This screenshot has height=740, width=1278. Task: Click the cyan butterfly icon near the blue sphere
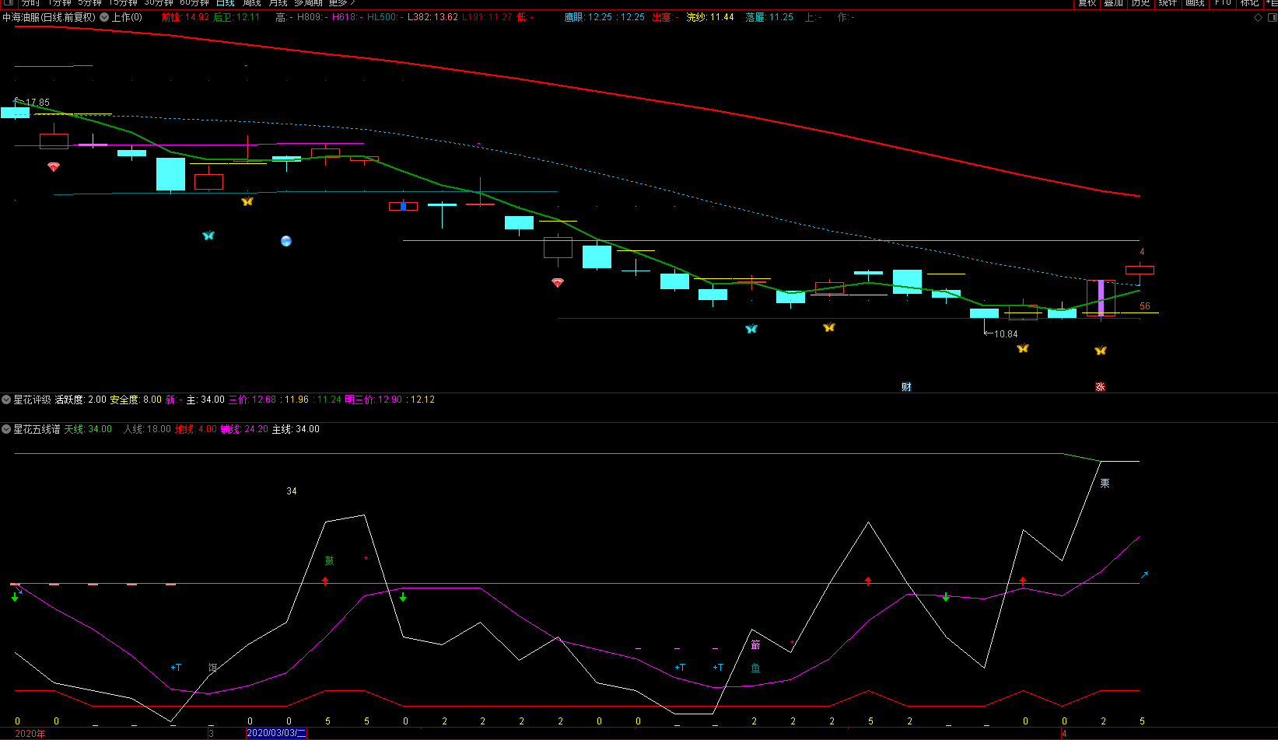point(208,236)
